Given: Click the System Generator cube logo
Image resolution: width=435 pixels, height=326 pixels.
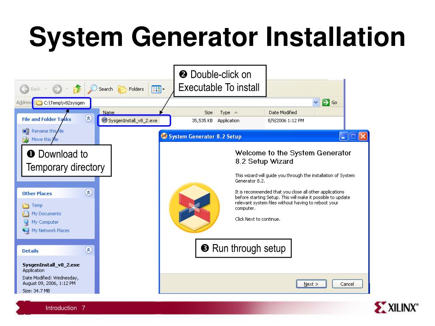Looking at the screenshot, I should tap(195, 207).
